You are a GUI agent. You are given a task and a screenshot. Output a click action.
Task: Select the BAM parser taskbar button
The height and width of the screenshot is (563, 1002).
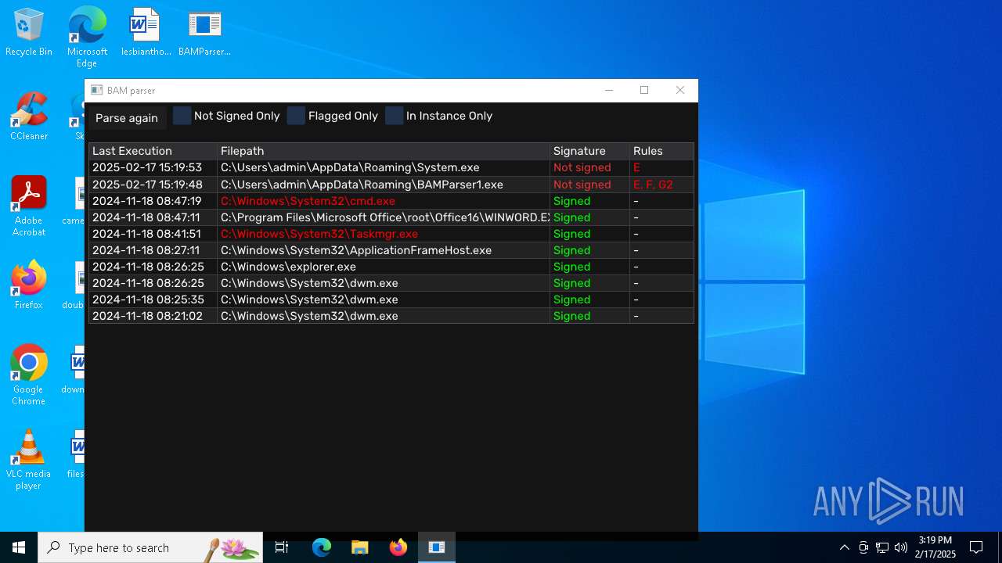click(x=436, y=547)
